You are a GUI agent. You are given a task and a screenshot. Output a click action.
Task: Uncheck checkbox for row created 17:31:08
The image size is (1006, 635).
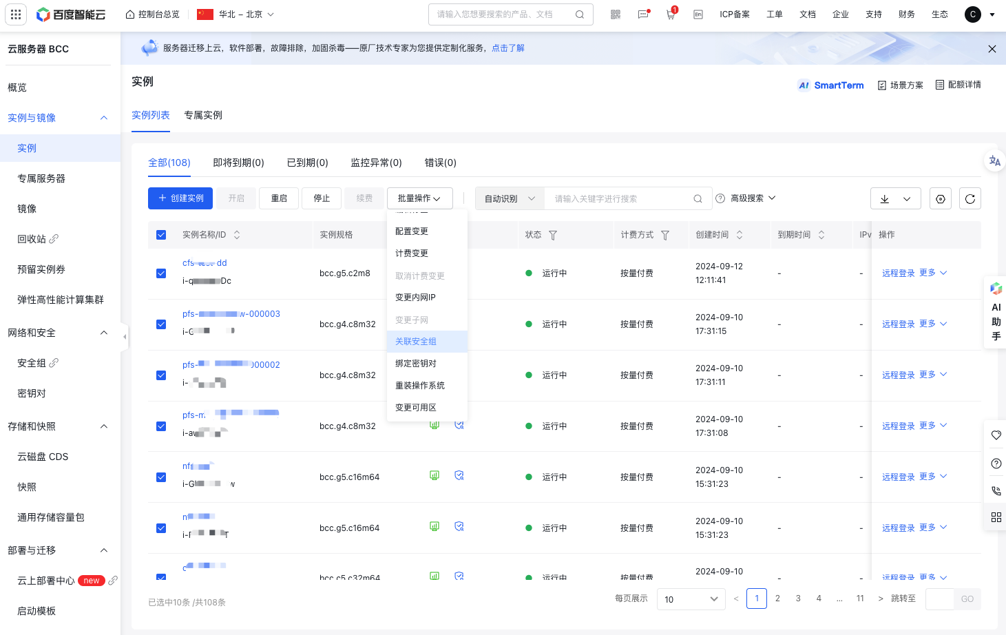click(x=161, y=426)
